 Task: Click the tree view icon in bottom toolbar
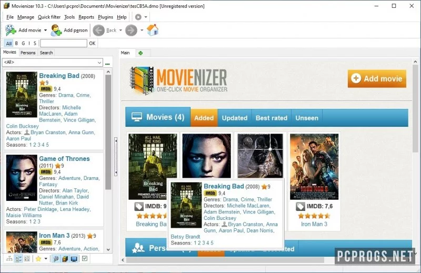click(9, 259)
